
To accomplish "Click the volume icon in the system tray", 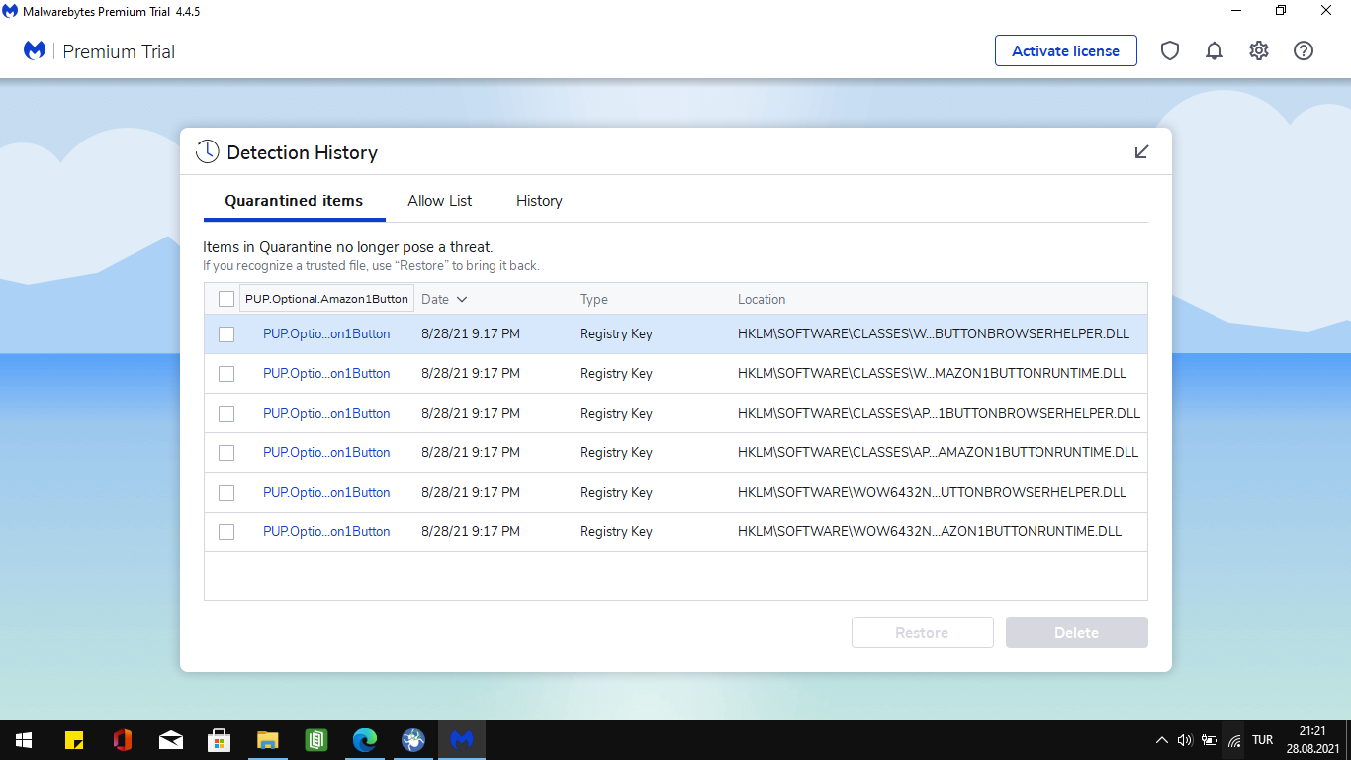I will (1185, 739).
